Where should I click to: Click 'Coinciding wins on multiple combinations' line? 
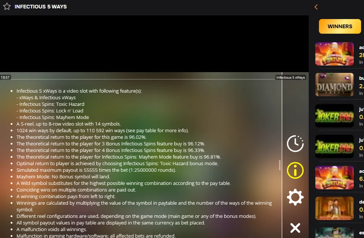tap(76, 190)
